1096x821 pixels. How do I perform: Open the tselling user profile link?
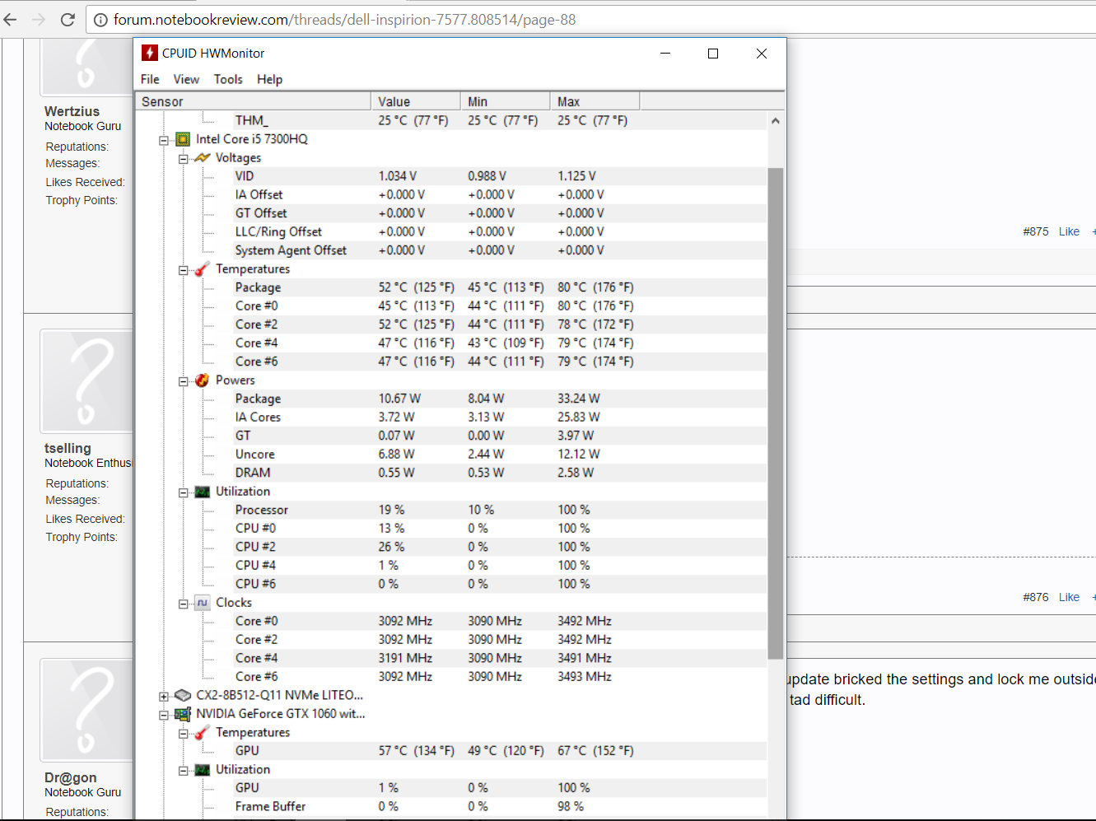(68, 448)
